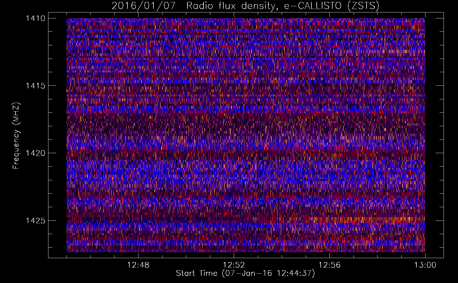Click the 13:00 time tick label
458x283 pixels.
pos(425,265)
